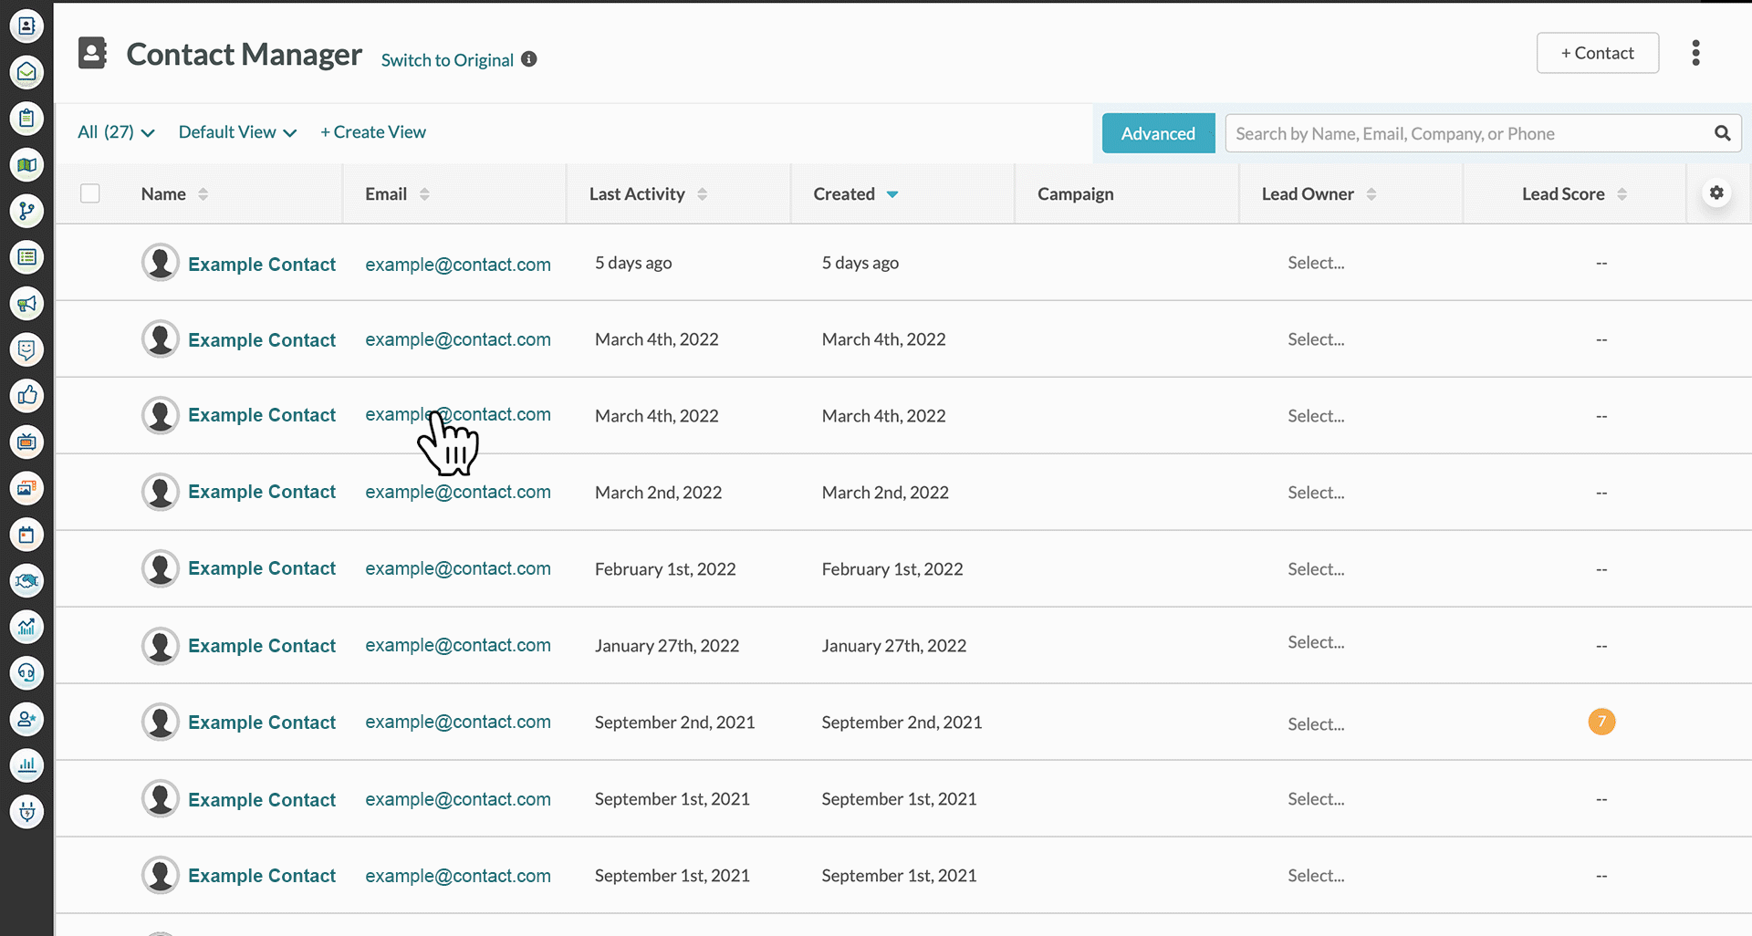Click the Campaign column header
This screenshot has width=1752, height=936.
(1075, 194)
